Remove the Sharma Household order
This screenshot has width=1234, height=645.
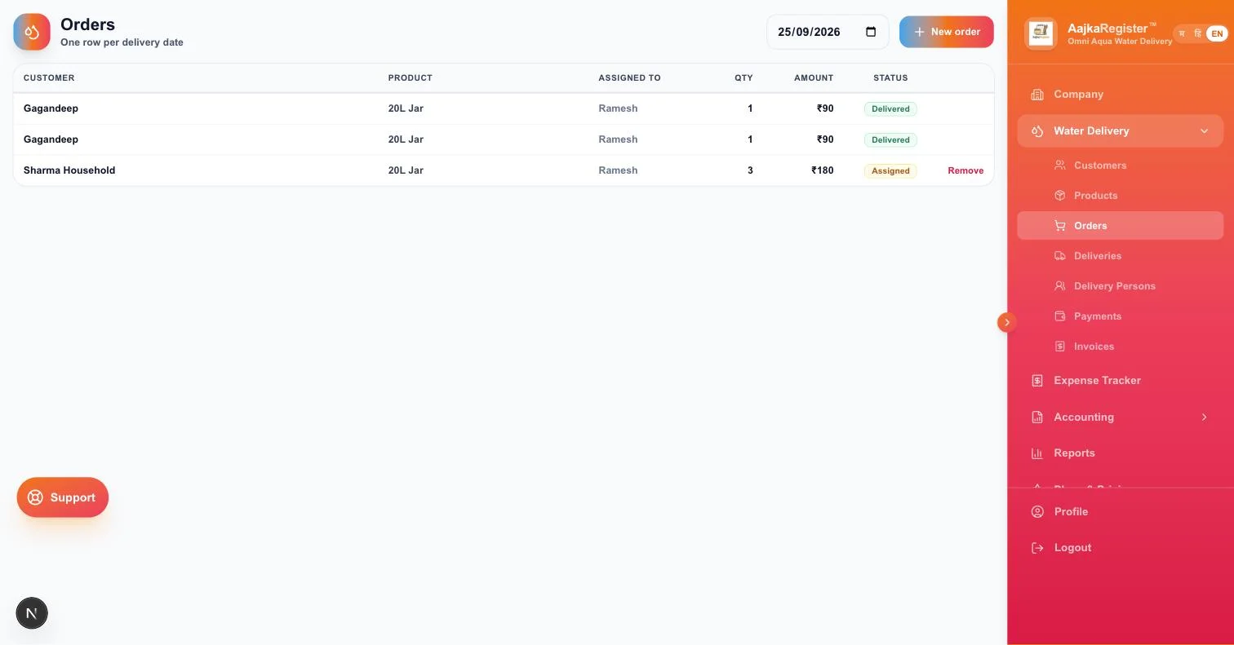(965, 170)
